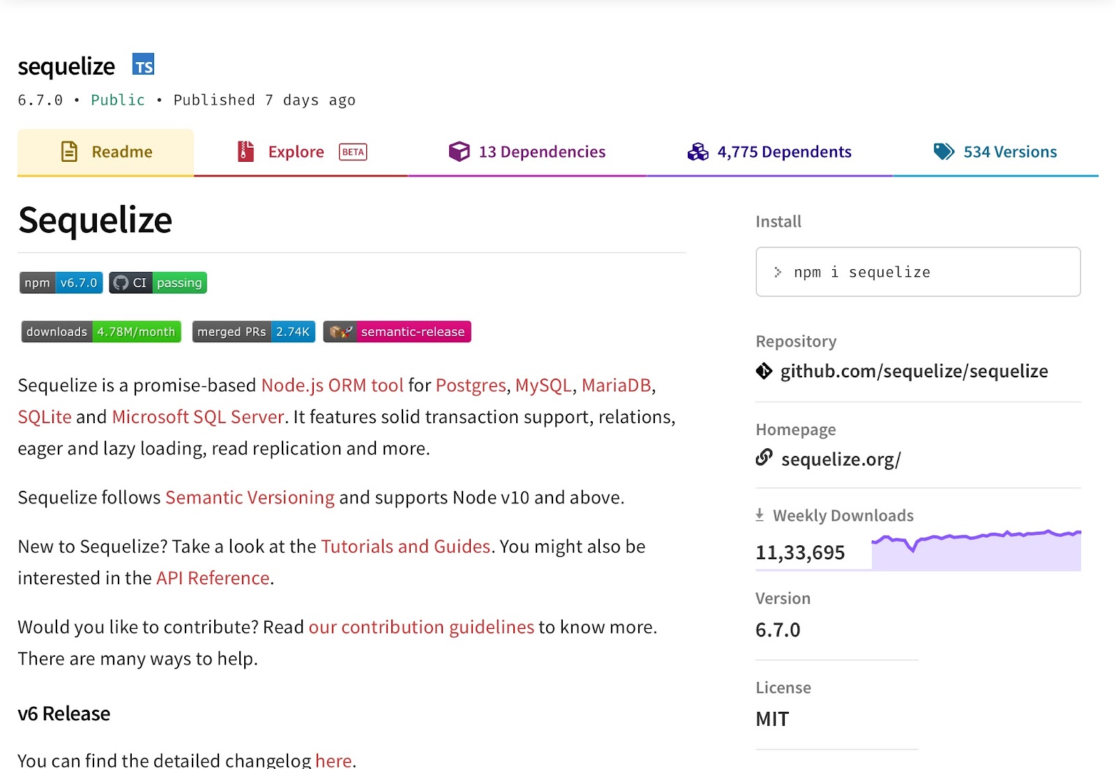The width and height of the screenshot is (1116, 769).
Task: Click the large 'Sequelize' readme heading
Action: coord(95,220)
